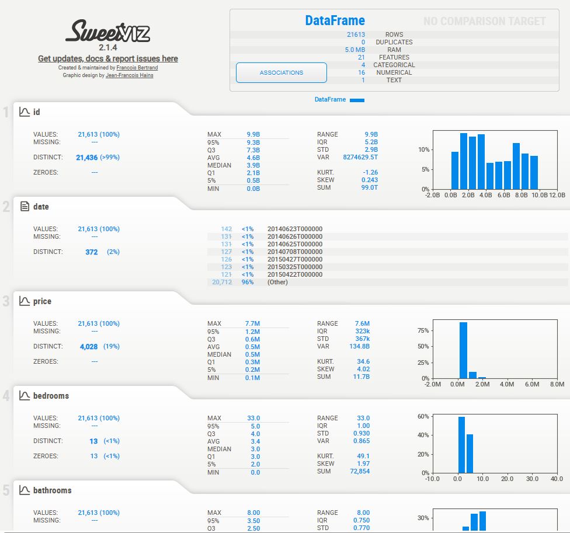Expand the date feature panel
The height and width of the screenshot is (533, 570).
click(40, 206)
